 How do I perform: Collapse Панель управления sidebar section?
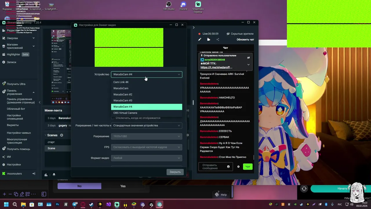(33, 92)
